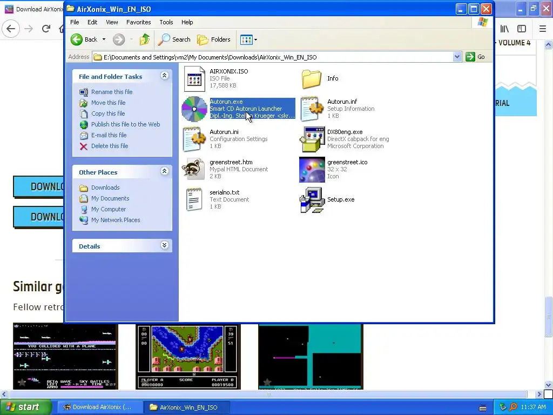553x415 pixels.
Task: Click browser scrollbar down arrow
Action: coord(548,385)
